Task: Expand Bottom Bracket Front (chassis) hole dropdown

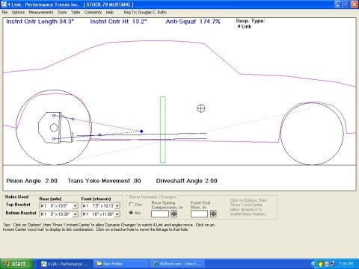Action: point(117,214)
